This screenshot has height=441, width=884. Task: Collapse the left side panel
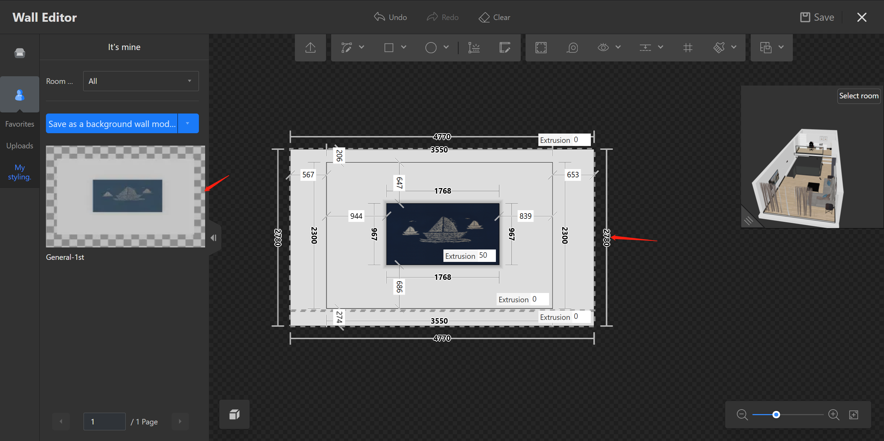214,238
